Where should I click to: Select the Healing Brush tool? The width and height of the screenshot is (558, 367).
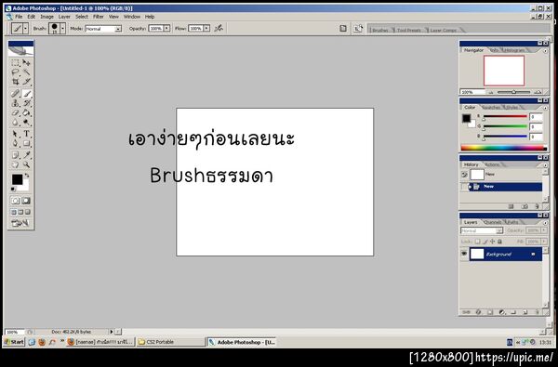[x=15, y=94]
